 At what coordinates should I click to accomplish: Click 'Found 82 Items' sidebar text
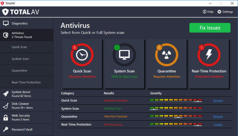21,96
